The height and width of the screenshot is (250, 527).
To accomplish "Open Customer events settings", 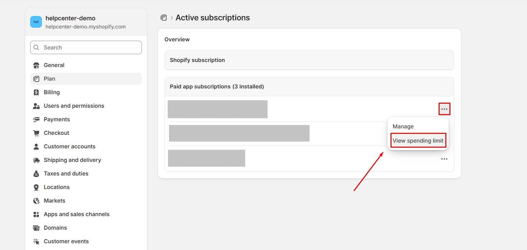I will click(x=66, y=241).
